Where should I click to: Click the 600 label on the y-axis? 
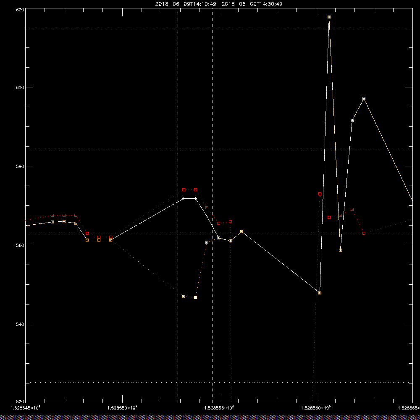coord(20,87)
